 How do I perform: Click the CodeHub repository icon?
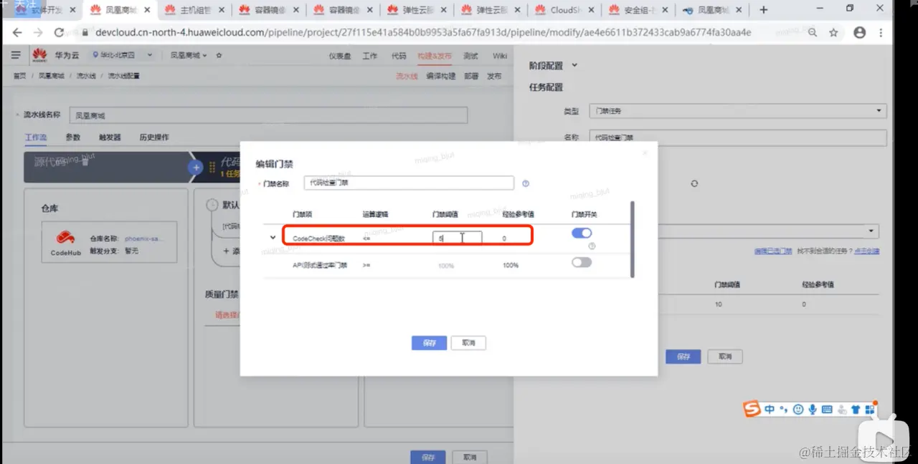pos(65,238)
